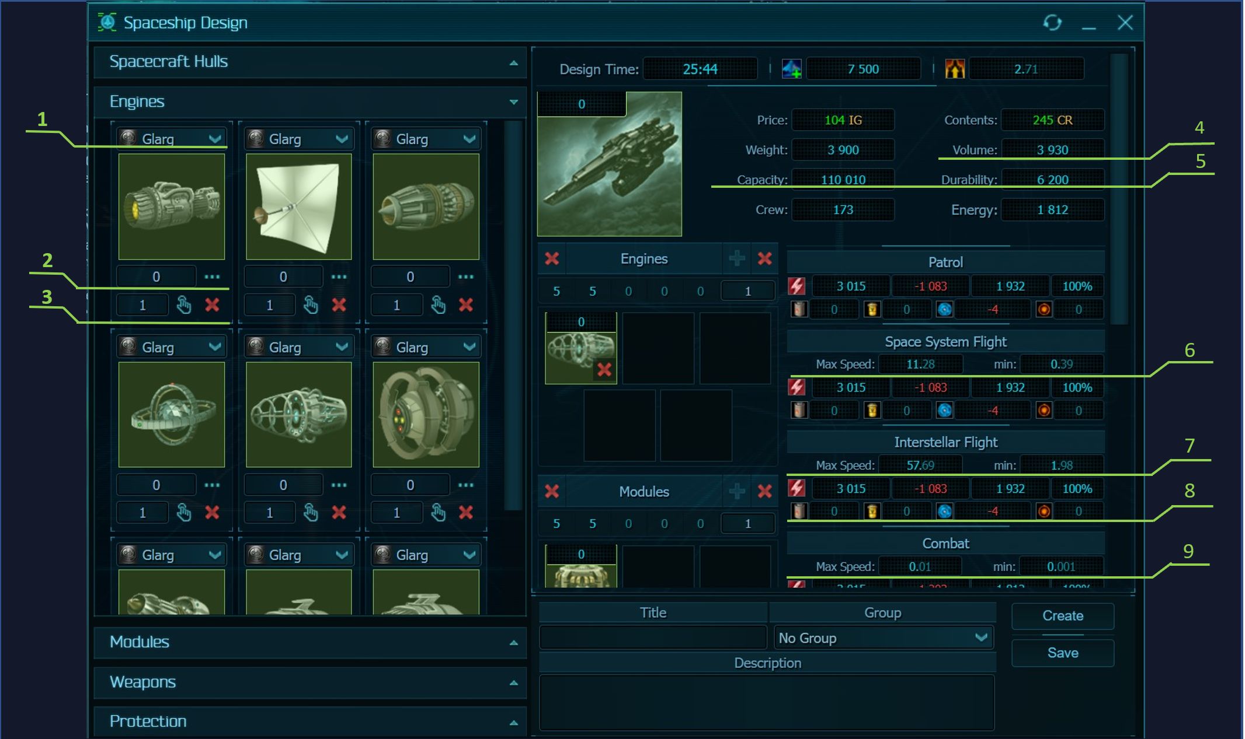Viewport: 1245px width, 739px height.
Task: Click the Title input field
Action: click(x=652, y=638)
